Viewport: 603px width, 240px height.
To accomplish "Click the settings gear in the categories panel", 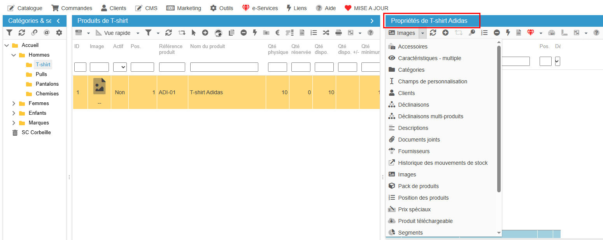I will pos(59,33).
